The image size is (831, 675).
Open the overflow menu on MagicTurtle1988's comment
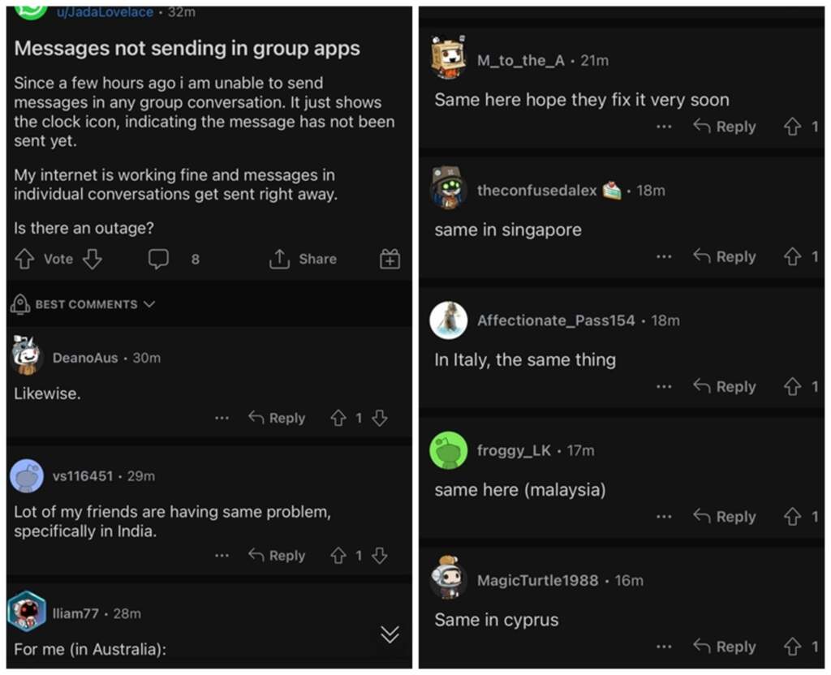[665, 647]
